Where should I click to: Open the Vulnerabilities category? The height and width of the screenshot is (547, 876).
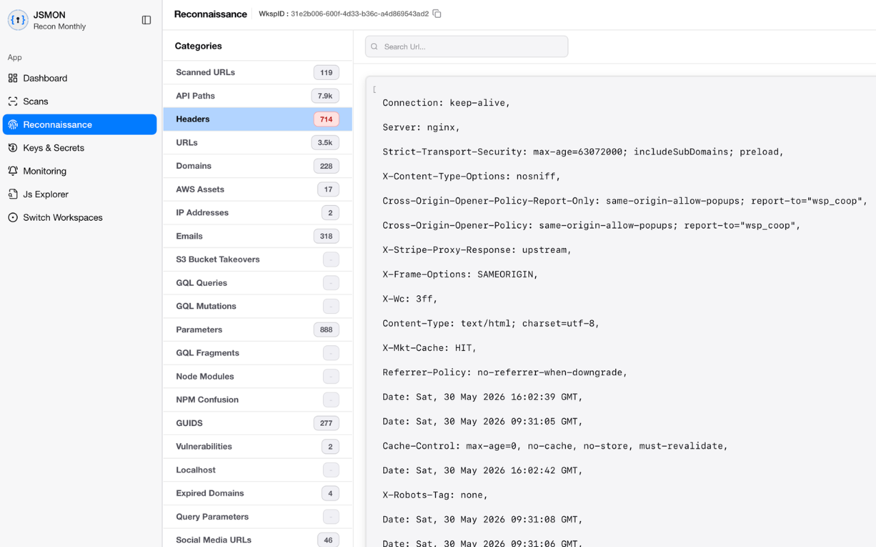257,446
